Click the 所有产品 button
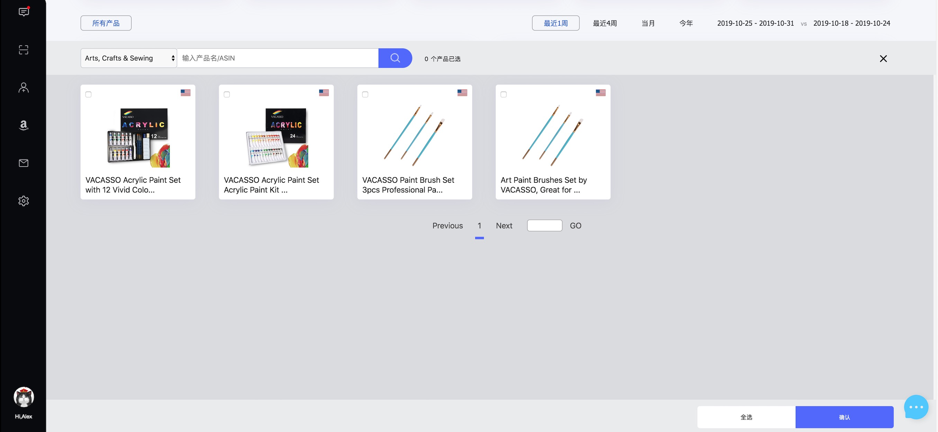Viewport: 938px width, 432px height. [106, 23]
